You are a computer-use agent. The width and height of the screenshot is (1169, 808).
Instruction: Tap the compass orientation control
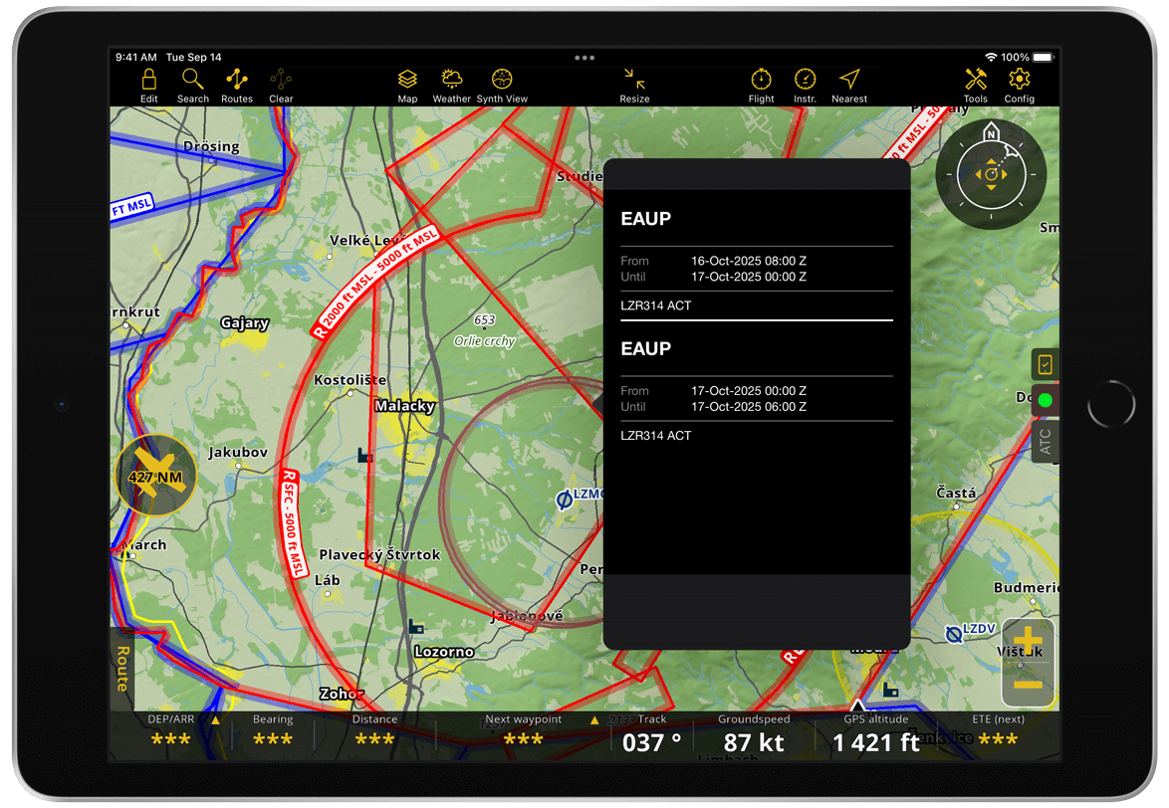click(x=991, y=174)
